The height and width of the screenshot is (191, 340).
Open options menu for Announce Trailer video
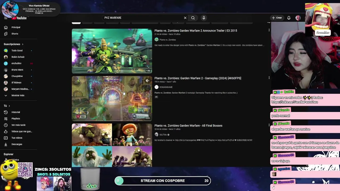coord(269,30)
